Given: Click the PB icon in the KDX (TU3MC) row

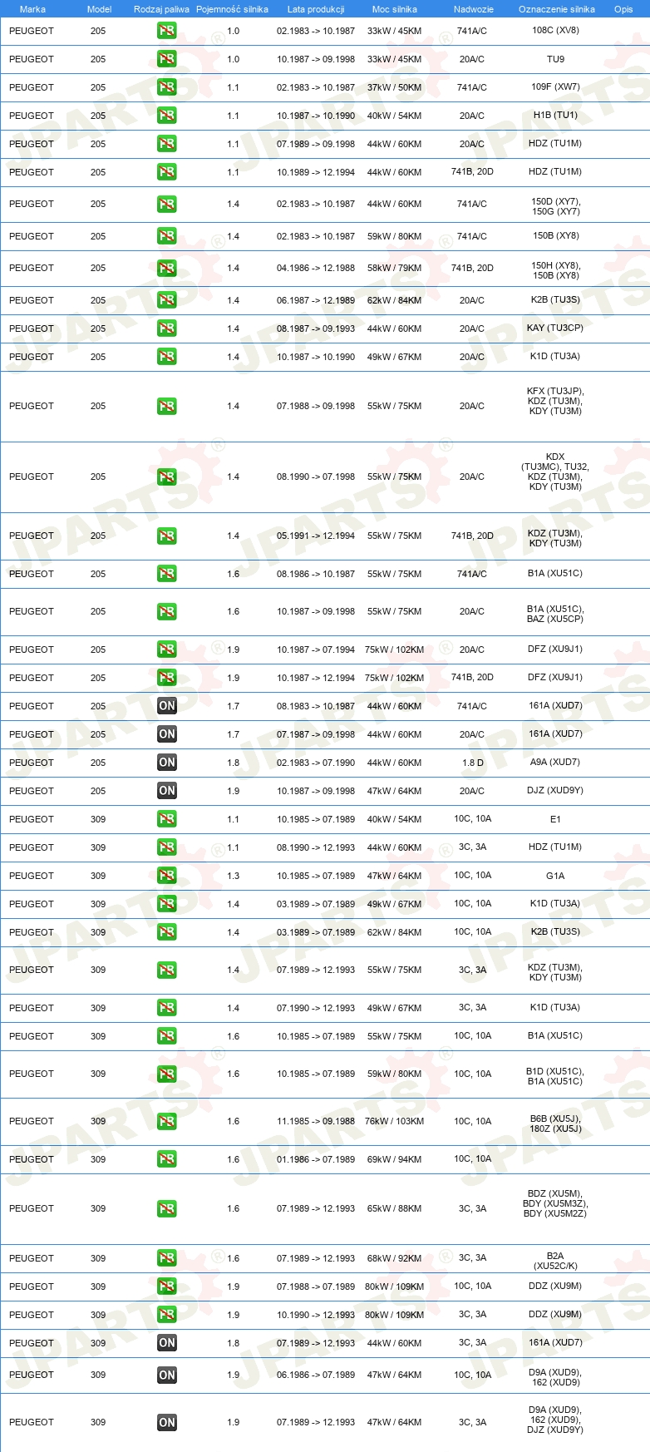Looking at the screenshot, I should (x=167, y=477).
